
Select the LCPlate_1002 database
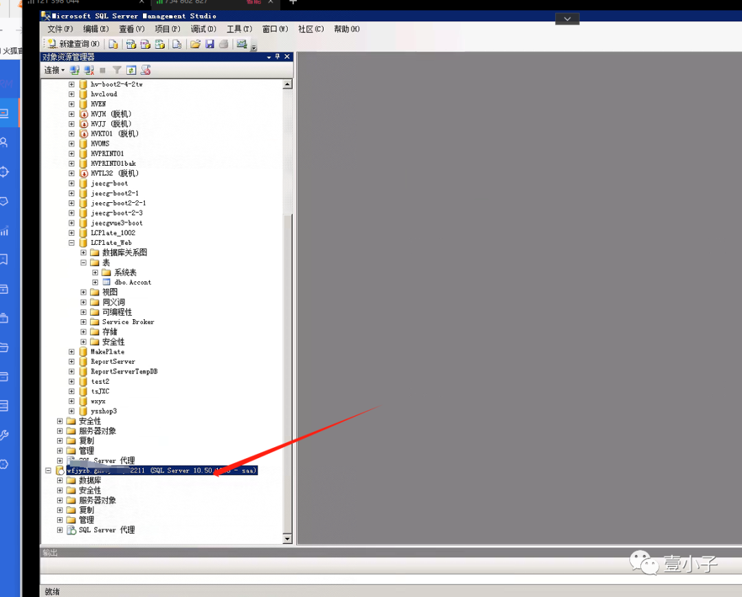113,233
